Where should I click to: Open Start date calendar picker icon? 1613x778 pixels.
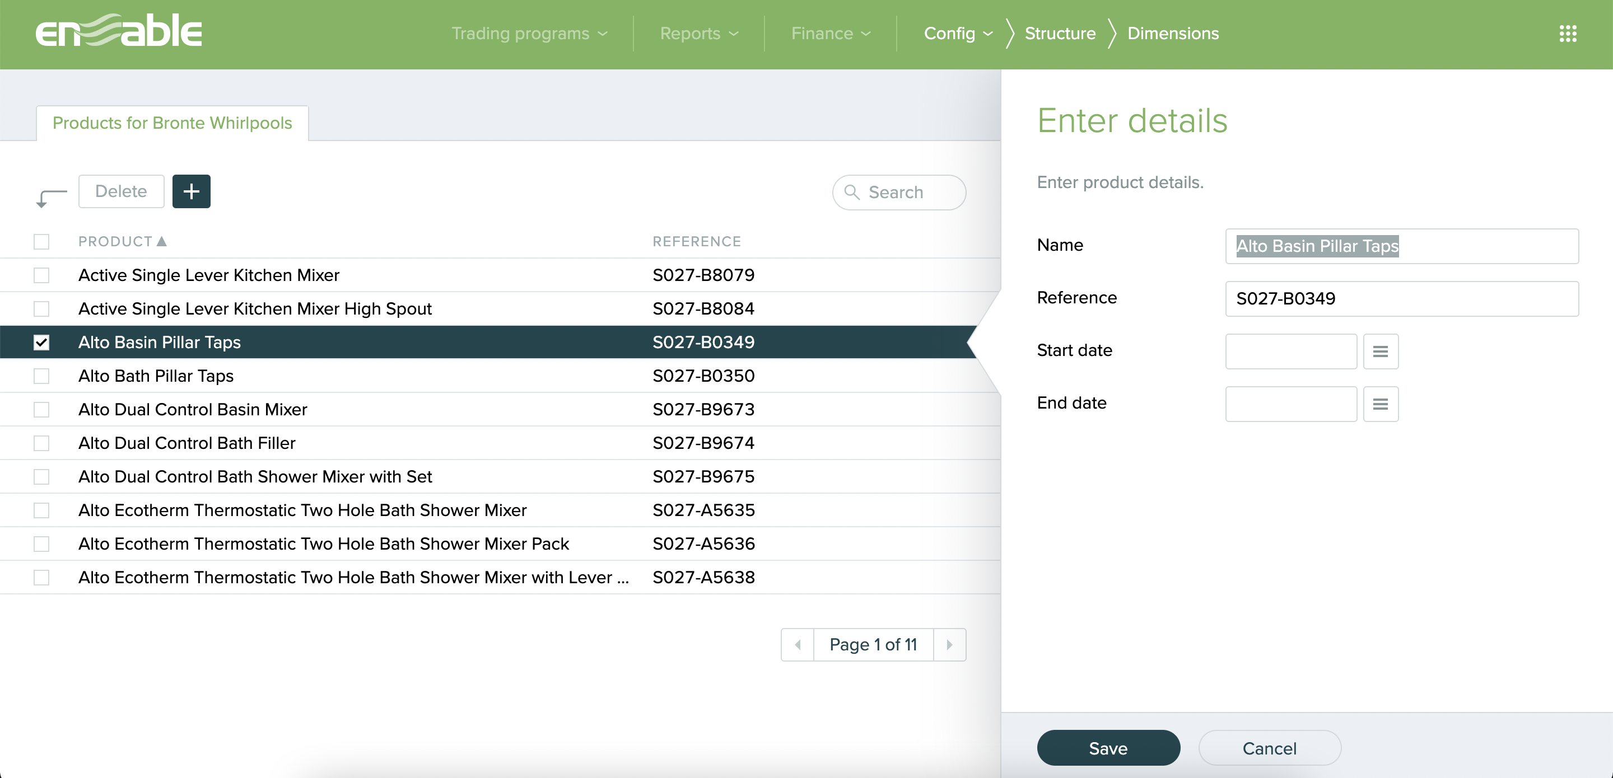1380,351
